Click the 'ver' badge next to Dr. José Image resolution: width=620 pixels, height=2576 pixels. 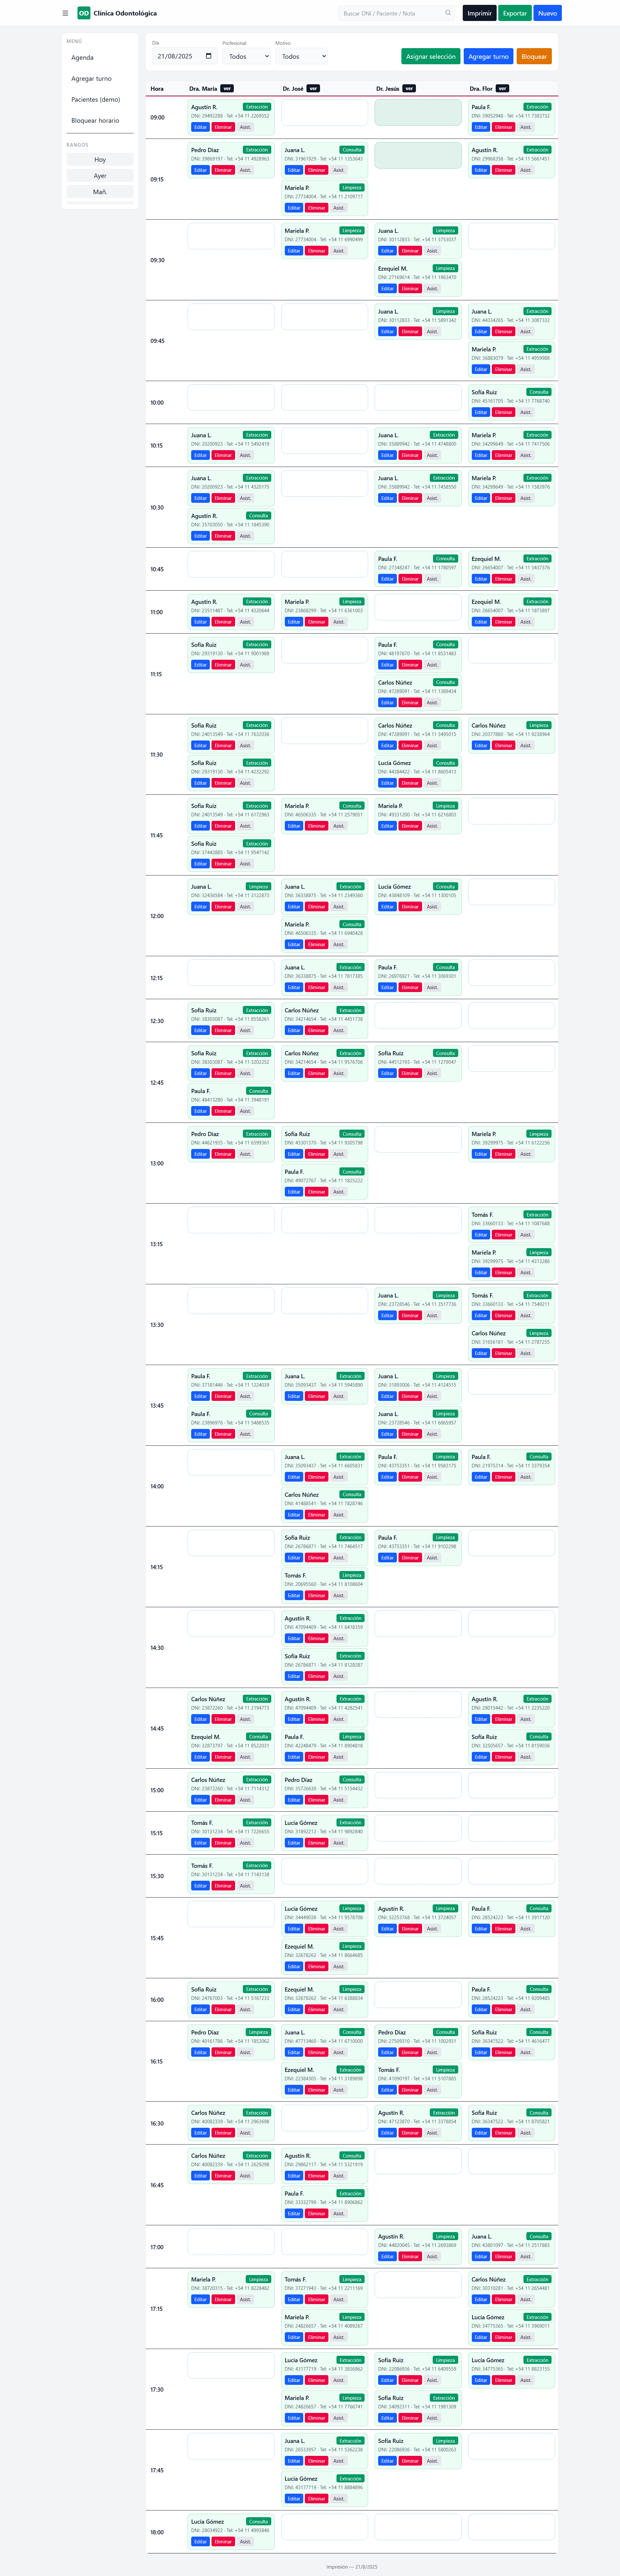coord(313,88)
